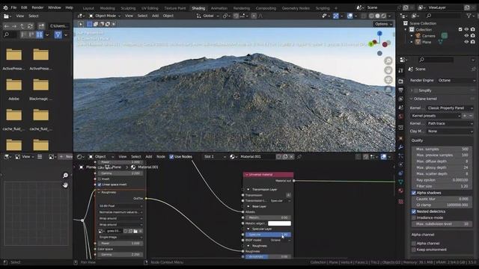Open image folder icon in Roughness node
This screenshot has height=269, width=479.
(135, 231)
